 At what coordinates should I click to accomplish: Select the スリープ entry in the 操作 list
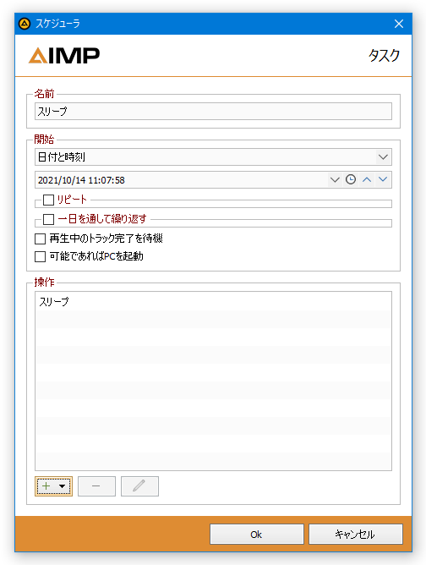coord(213,302)
